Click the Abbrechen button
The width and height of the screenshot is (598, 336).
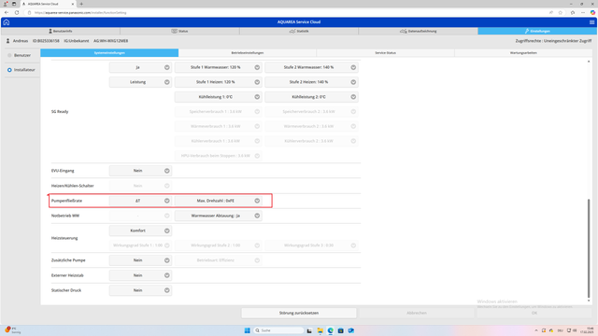[x=417, y=314]
